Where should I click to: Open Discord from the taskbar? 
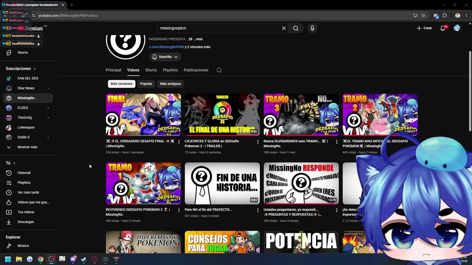tap(73, 259)
